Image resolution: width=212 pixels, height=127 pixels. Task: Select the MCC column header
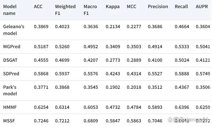point(131,6)
